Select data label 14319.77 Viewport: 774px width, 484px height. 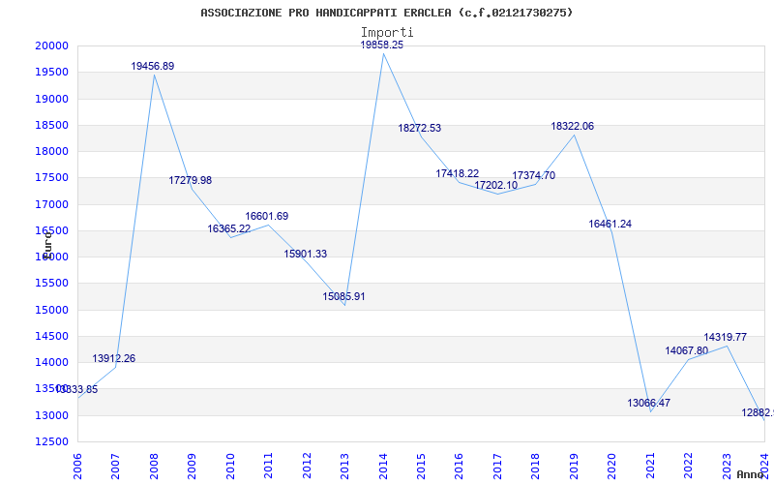click(x=725, y=337)
